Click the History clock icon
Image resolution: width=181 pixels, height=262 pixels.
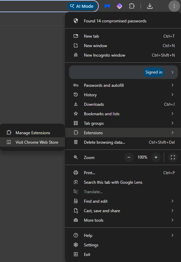[76, 95]
